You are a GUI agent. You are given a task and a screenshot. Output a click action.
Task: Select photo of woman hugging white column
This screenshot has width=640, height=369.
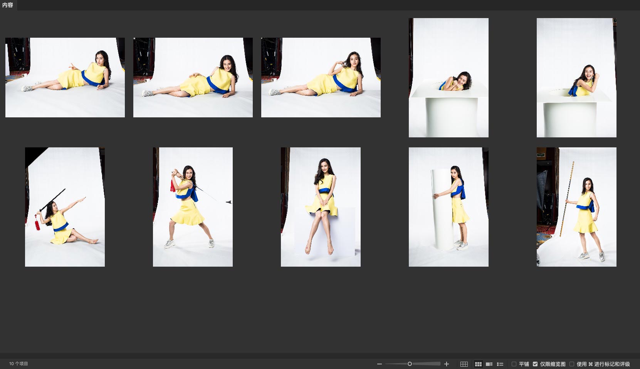(449, 207)
